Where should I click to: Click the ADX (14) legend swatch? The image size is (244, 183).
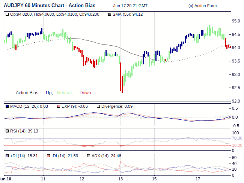click(x=89, y=156)
